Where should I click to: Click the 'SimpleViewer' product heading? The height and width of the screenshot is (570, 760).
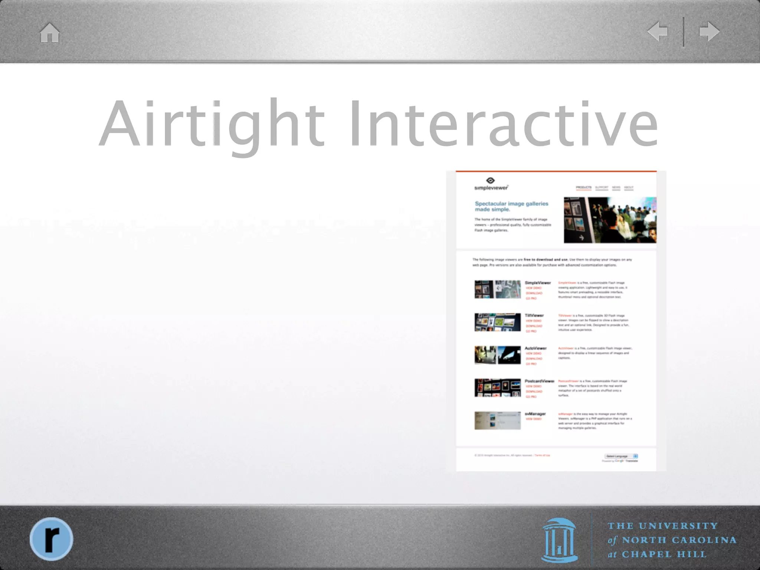click(x=538, y=283)
